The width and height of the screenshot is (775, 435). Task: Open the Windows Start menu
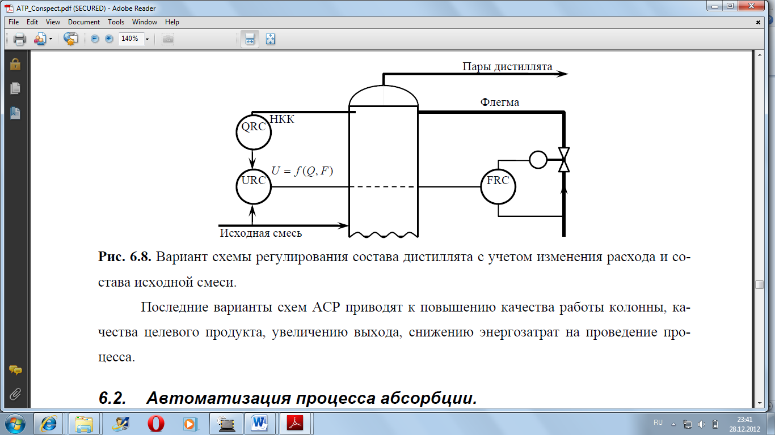(x=15, y=423)
